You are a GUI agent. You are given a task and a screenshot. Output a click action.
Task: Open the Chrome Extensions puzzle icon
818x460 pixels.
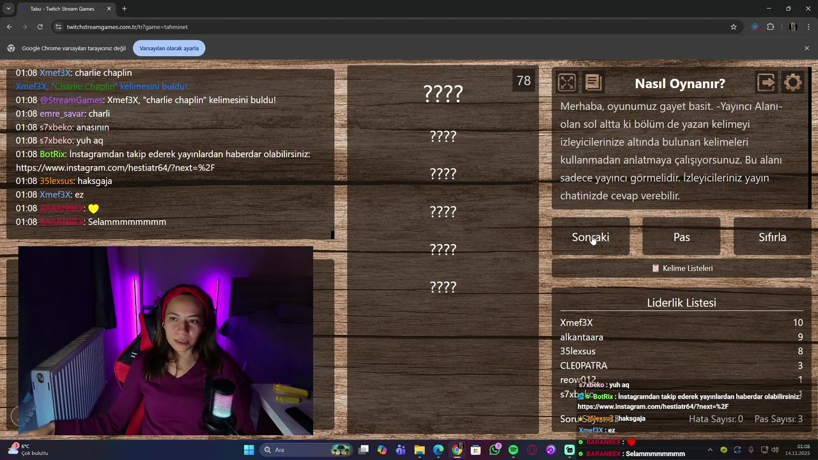click(770, 27)
